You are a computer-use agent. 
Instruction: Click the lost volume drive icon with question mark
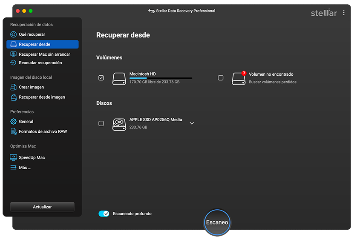[x=239, y=78]
